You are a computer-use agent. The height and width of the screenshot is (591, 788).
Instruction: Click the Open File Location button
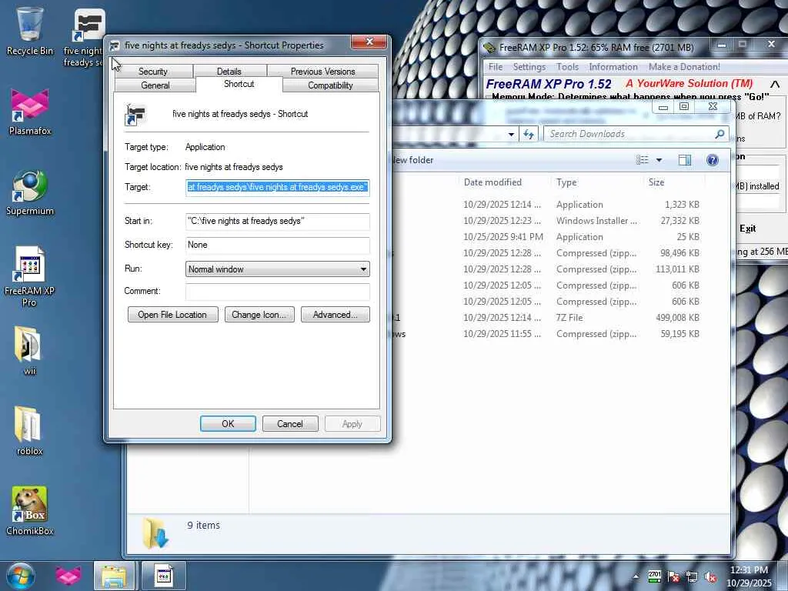coord(172,315)
